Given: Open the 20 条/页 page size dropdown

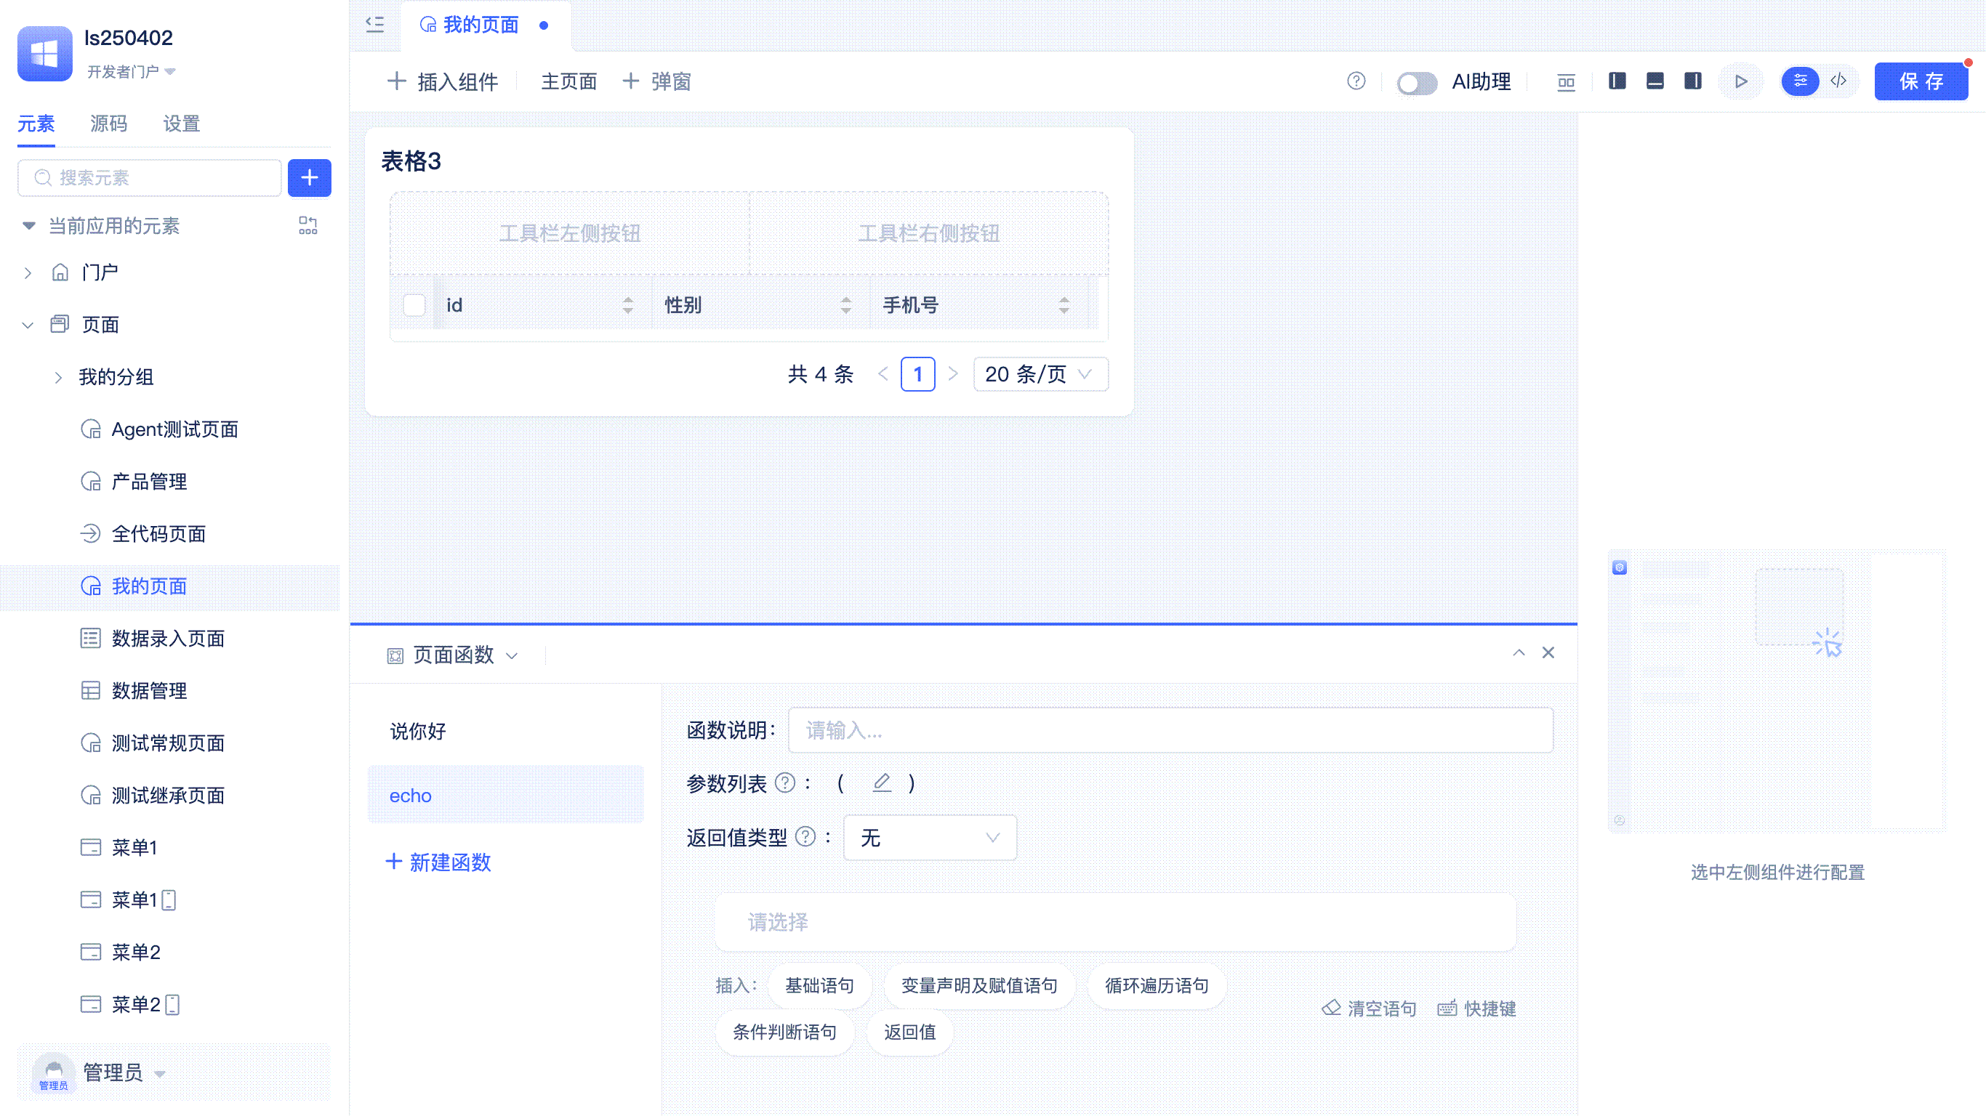Looking at the screenshot, I should point(1041,373).
